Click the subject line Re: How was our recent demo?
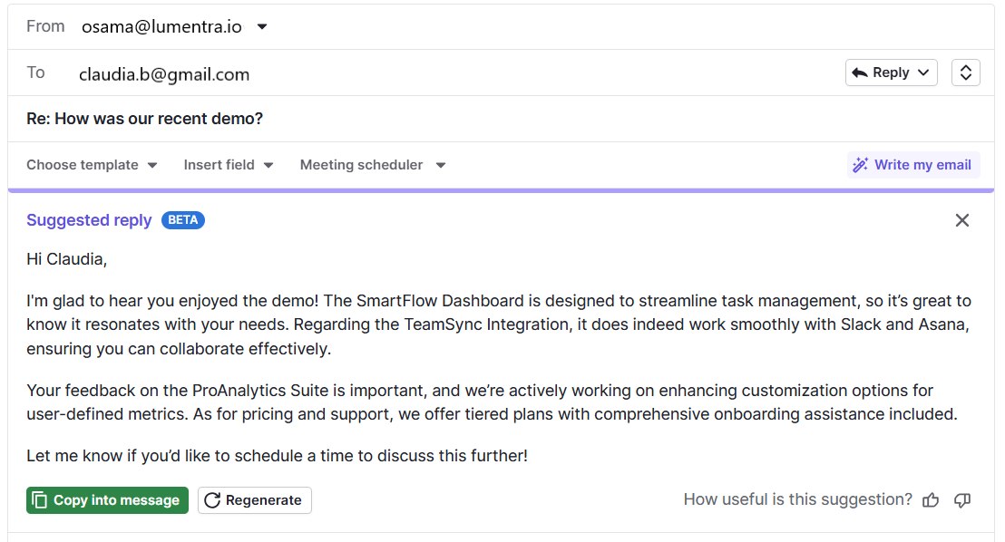The image size is (1005, 542). click(144, 118)
